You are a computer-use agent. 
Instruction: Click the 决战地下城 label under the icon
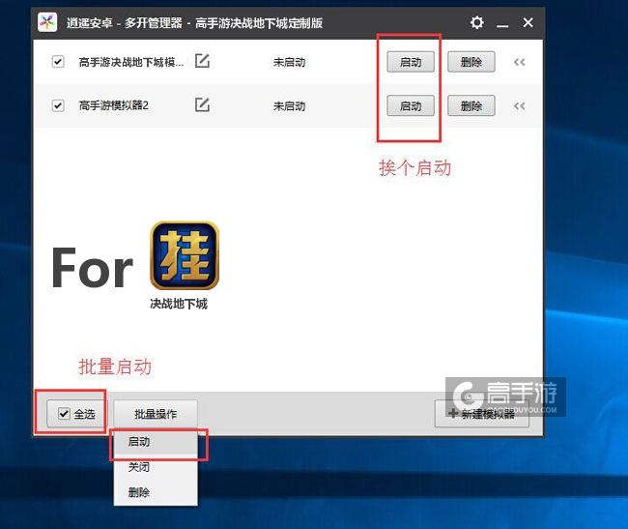click(179, 305)
